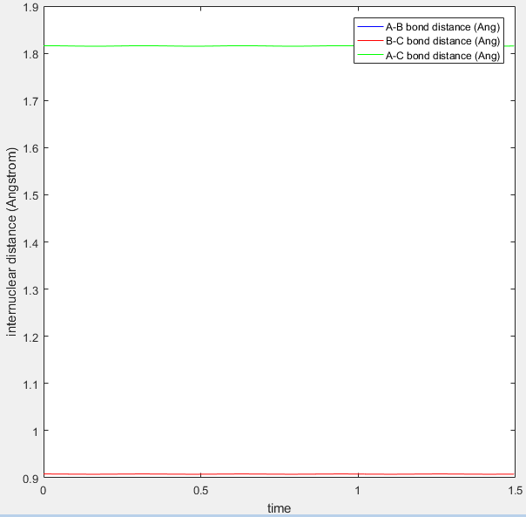Click the y-axis tick label 1.3
Viewport: 526px width, 517px height.
pos(30,289)
